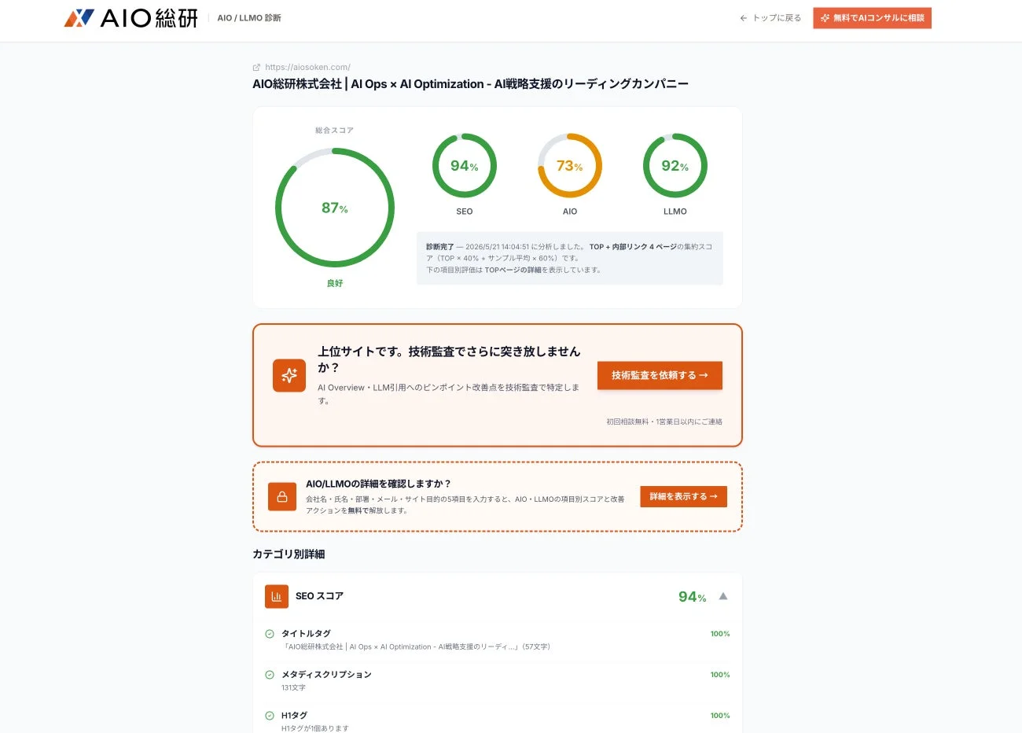This screenshot has height=733, width=1022.
Task: Click 技術監査を依頼する button
Action: 660,375
